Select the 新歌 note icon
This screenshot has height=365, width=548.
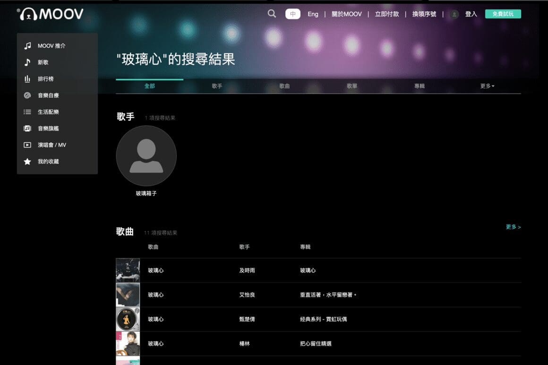(27, 62)
